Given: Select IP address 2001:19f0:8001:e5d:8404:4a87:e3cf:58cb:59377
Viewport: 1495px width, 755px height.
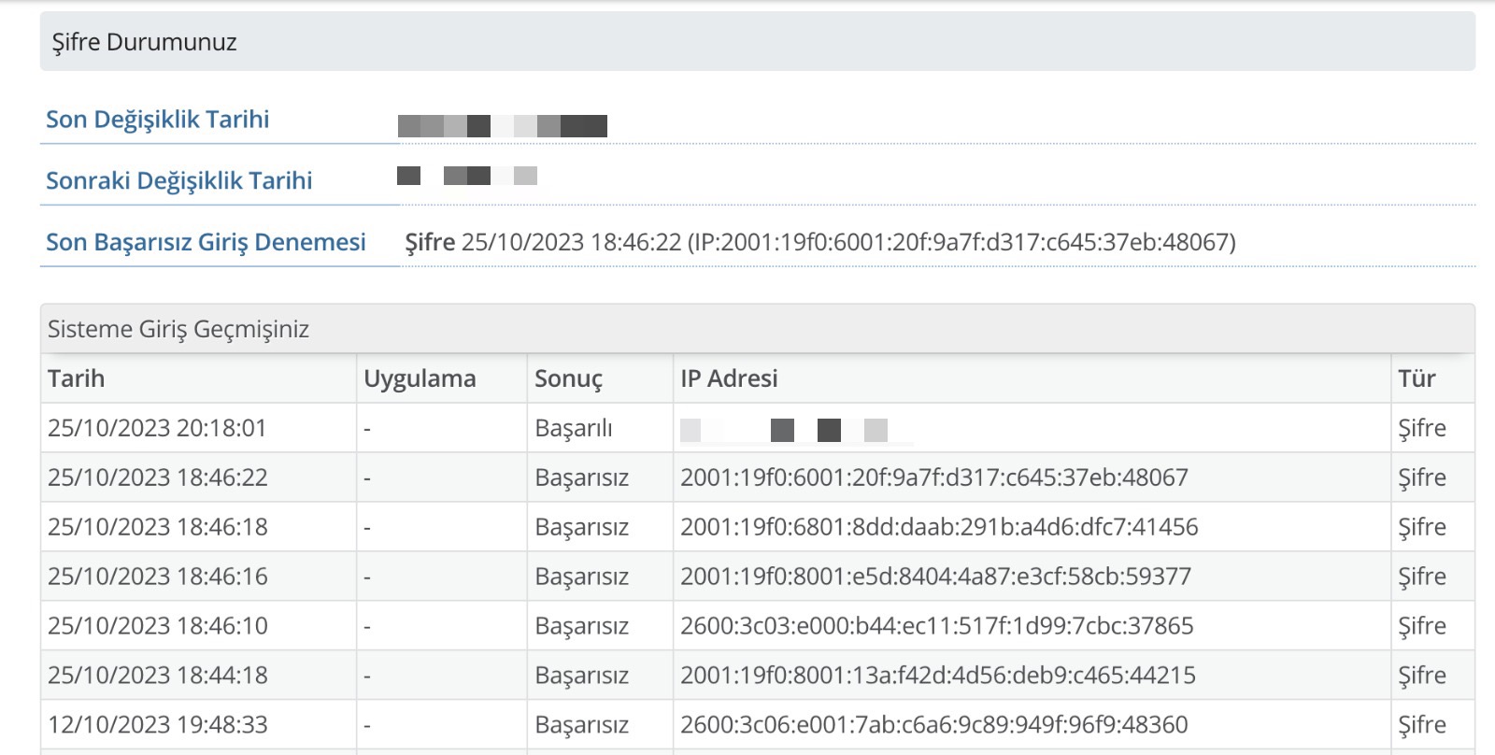Looking at the screenshot, I should (x=935, y=577).
